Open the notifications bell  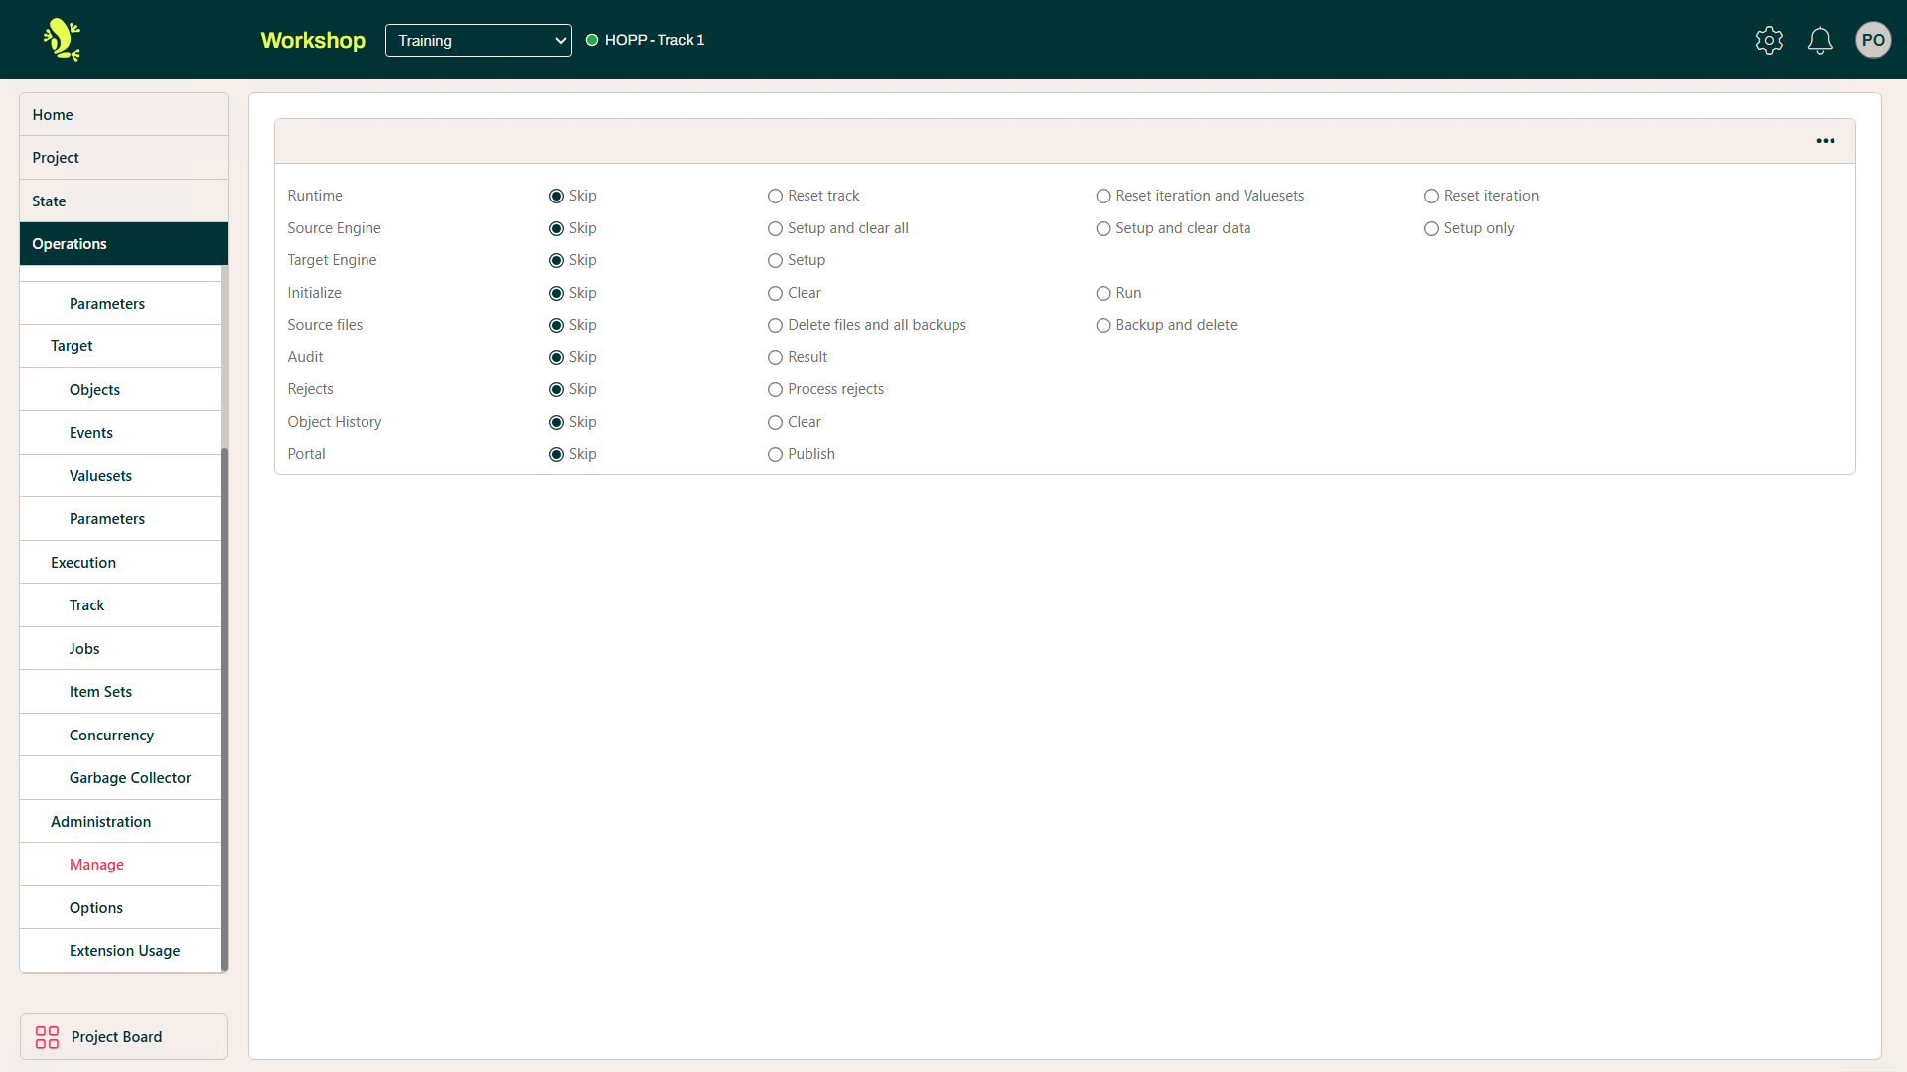pyautogui.click(x=1819, y=40)
